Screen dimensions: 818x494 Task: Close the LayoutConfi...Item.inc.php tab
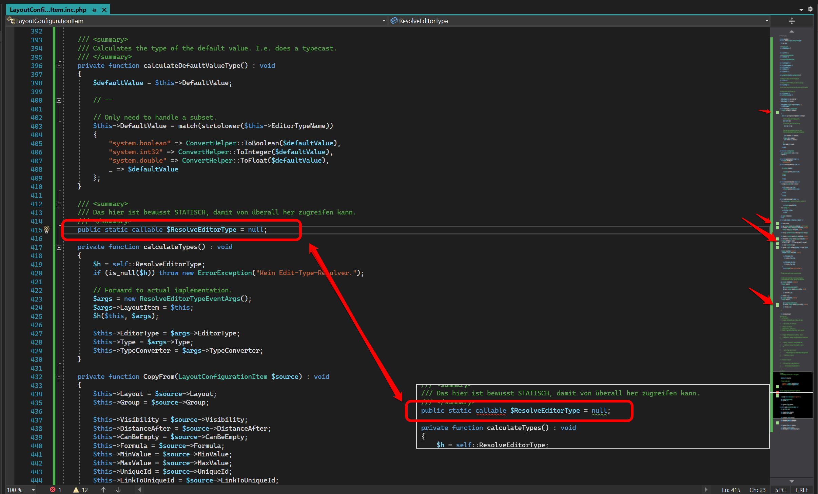point(104,10)
